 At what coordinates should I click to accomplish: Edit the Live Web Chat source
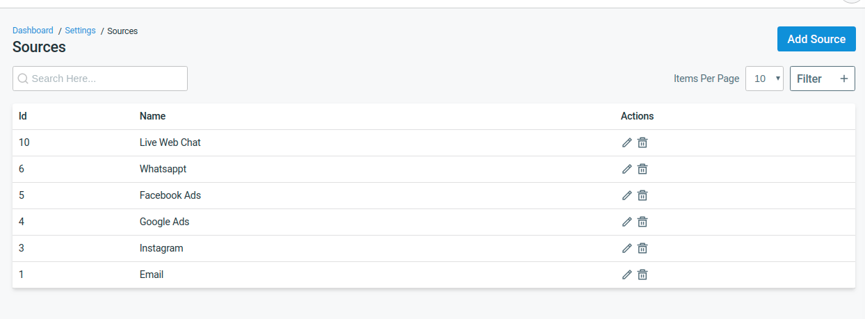626,142
